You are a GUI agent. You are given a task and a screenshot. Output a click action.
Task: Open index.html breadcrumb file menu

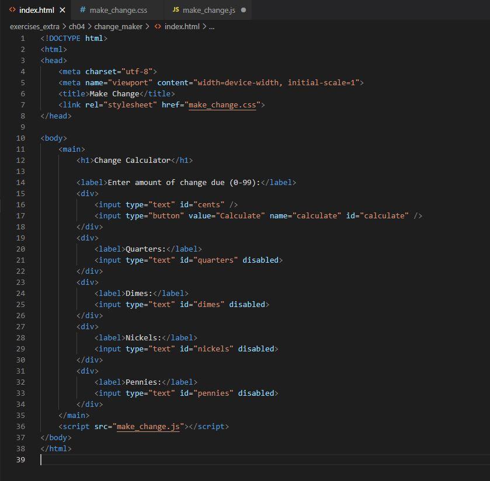(x=182, y=26)
